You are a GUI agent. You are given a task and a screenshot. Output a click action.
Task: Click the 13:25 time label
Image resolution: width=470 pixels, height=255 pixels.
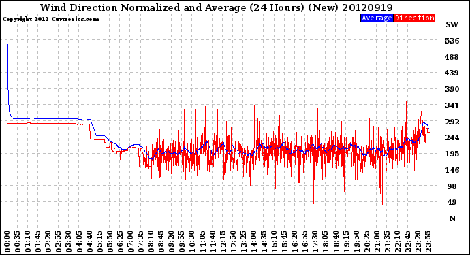243,241
